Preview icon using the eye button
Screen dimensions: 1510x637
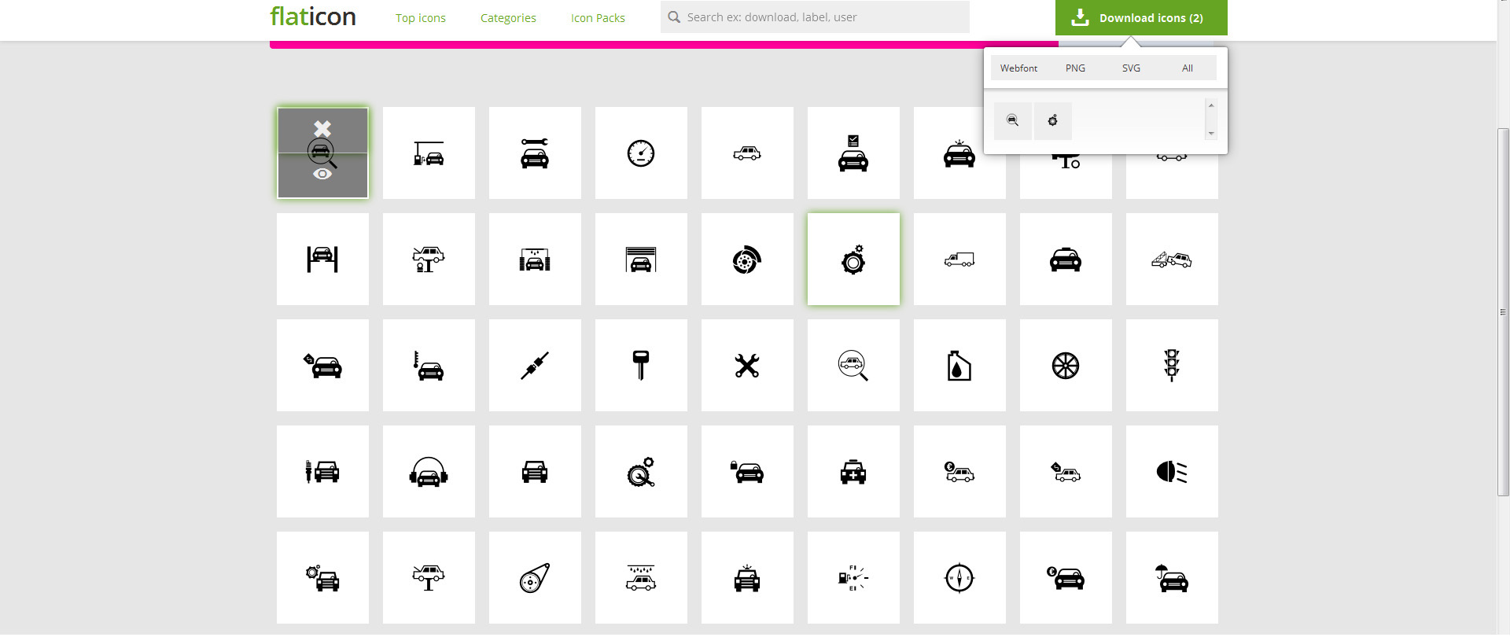(322, 174)
